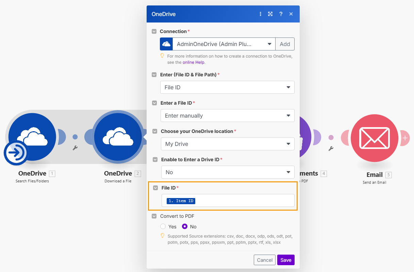Toggle the checkbox beside the File ID label

(156, 188)
